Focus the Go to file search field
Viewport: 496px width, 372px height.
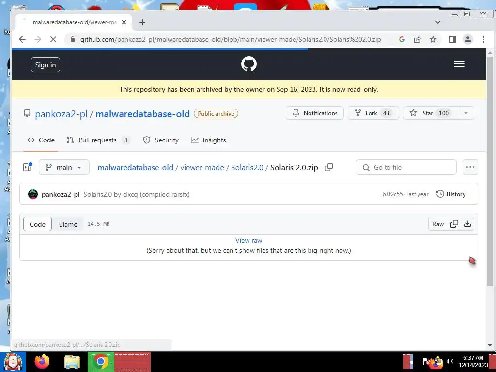[x=406, y=167]
